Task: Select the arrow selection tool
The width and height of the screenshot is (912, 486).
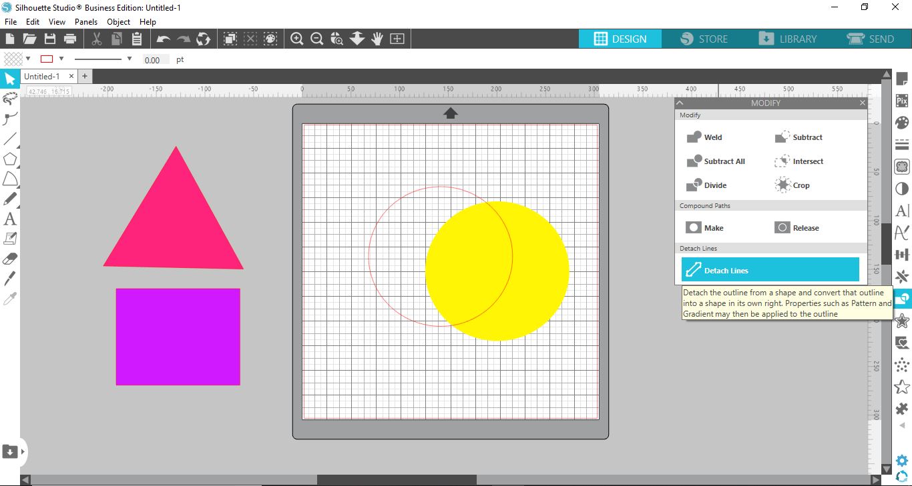Action: coord(9,79)
